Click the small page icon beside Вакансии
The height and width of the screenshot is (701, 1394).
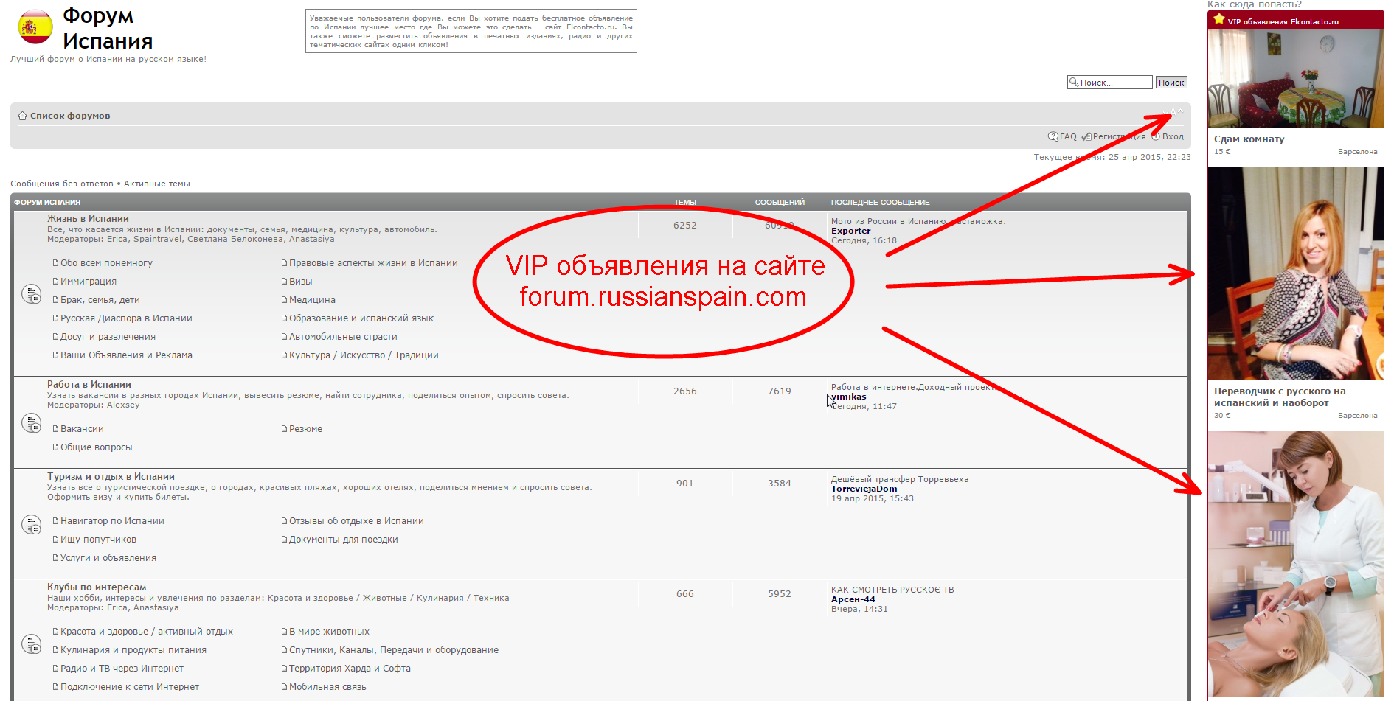[55, 429]
